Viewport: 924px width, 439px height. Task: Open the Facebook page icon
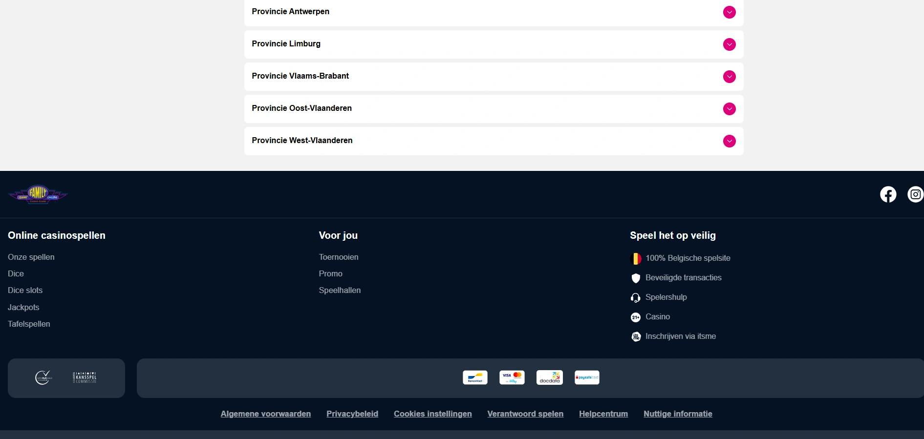click(888, 194)
